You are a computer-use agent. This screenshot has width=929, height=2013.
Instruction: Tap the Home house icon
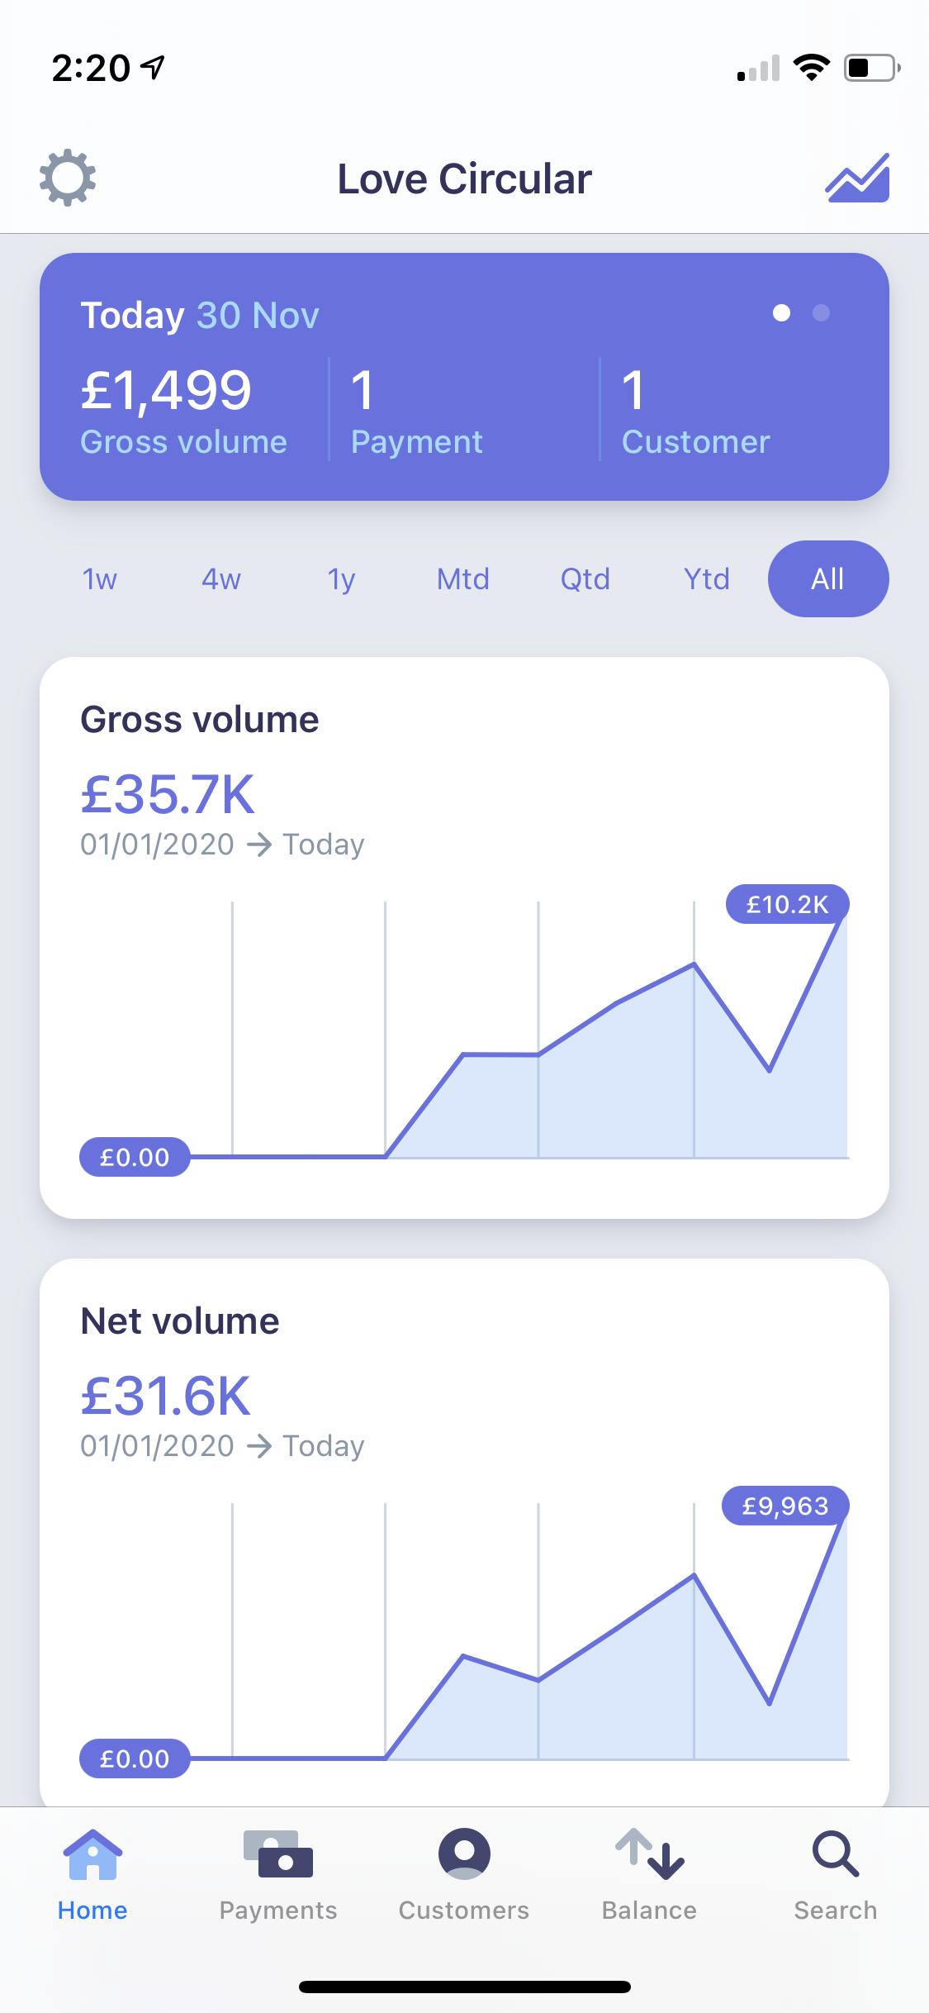click(92, 1854)
